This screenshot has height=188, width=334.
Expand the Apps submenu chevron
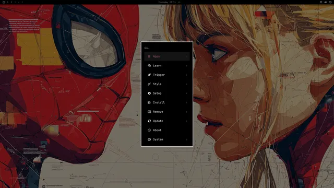187,56
